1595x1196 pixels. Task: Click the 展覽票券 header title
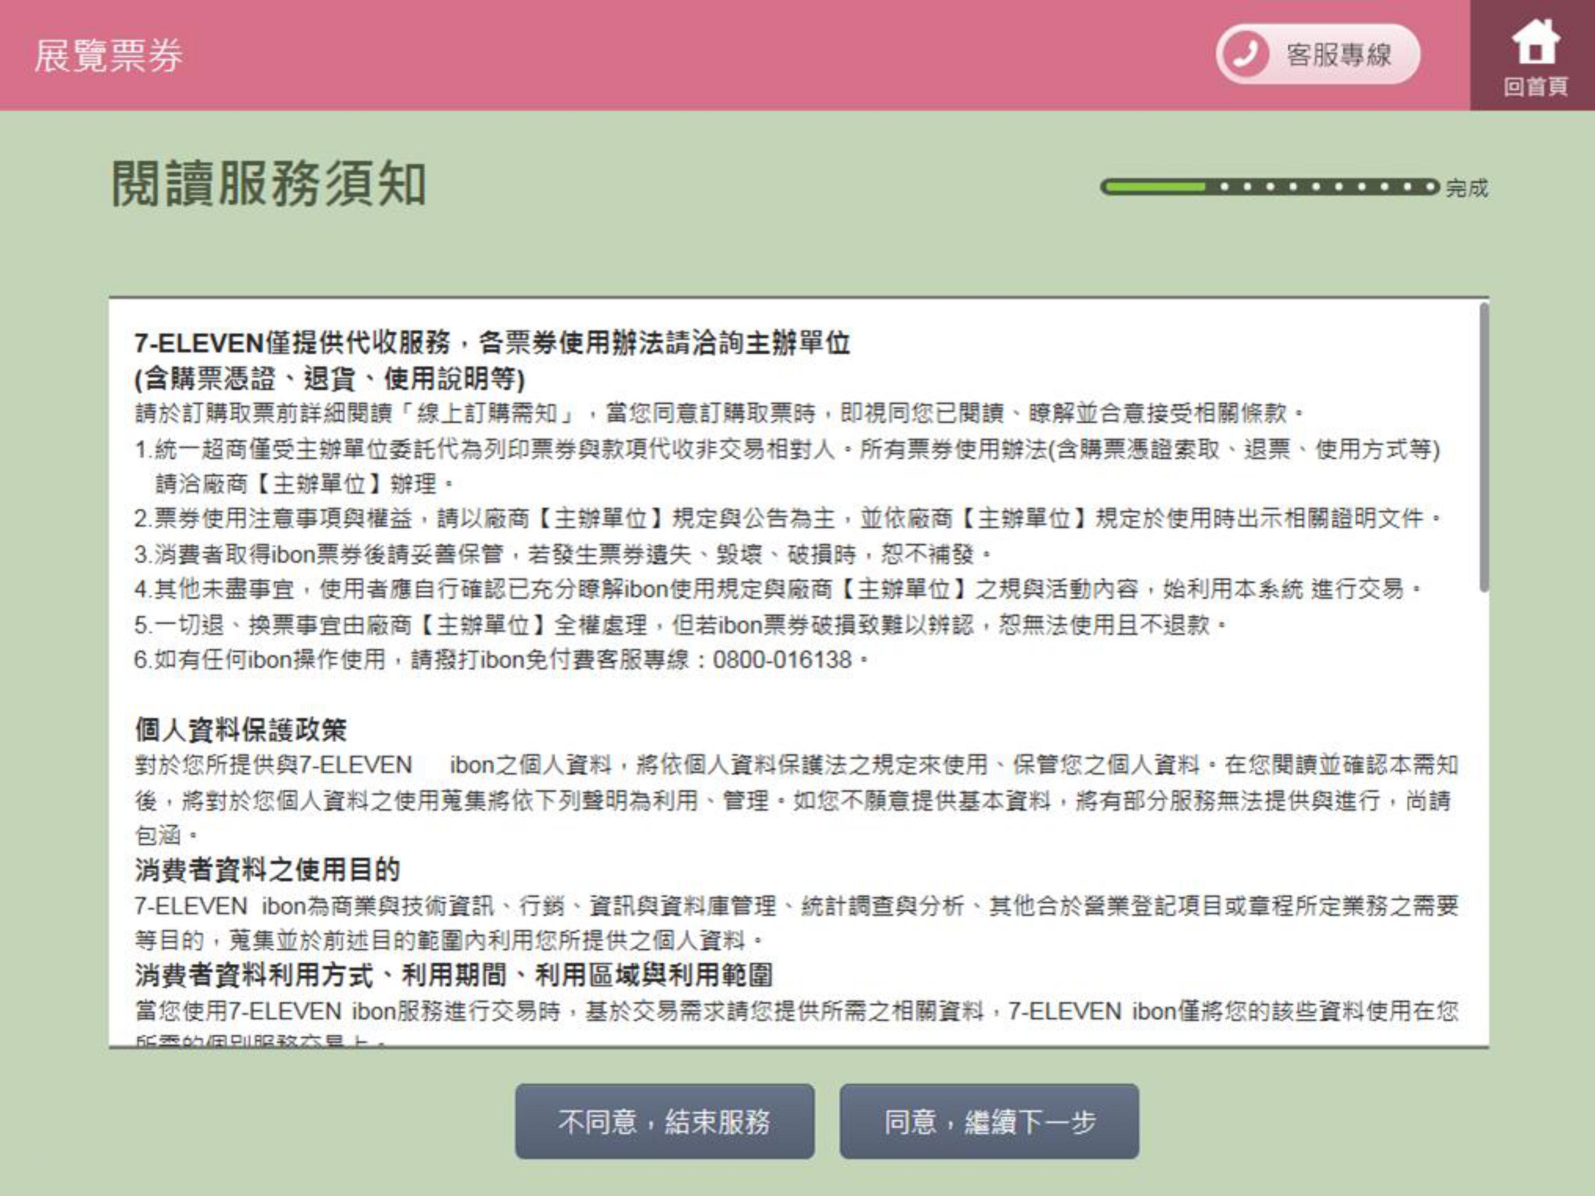(108, 56)
